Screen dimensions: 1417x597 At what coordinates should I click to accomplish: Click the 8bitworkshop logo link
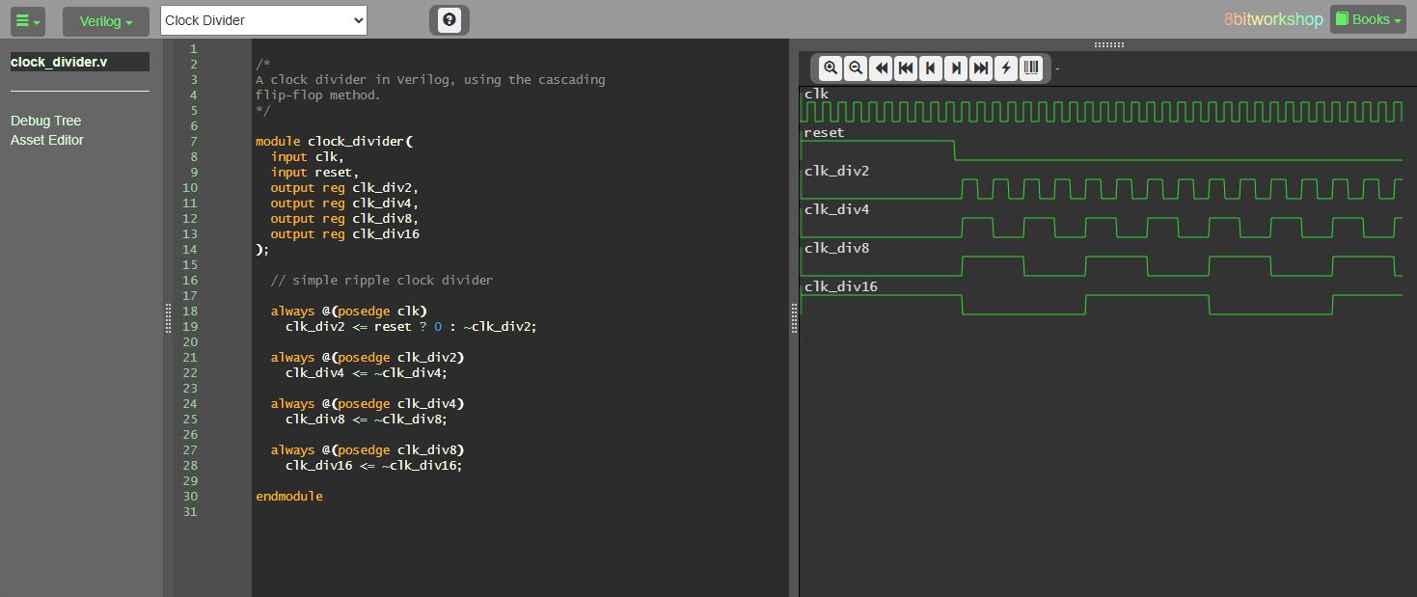tap(1272, 19)
